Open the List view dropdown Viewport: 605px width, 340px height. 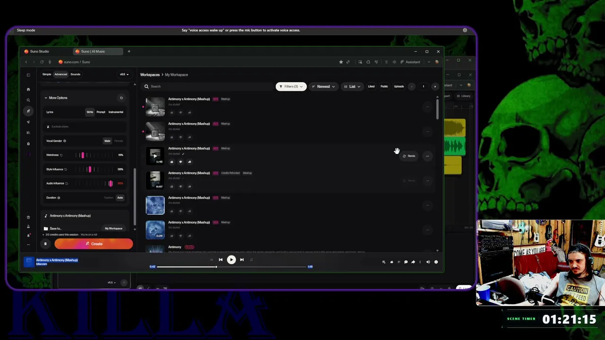tap(352, 86)
